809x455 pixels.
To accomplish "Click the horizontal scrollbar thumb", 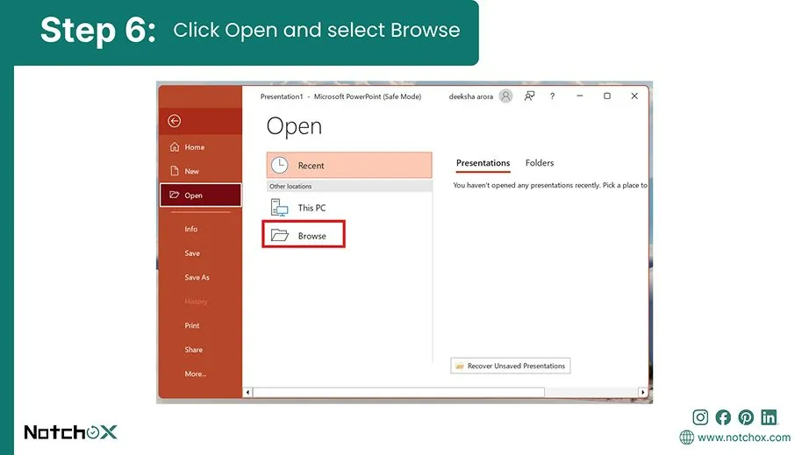I will point(398,393).
